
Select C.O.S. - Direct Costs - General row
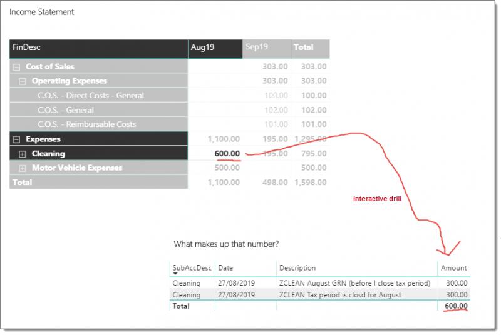tap(91, 96)
